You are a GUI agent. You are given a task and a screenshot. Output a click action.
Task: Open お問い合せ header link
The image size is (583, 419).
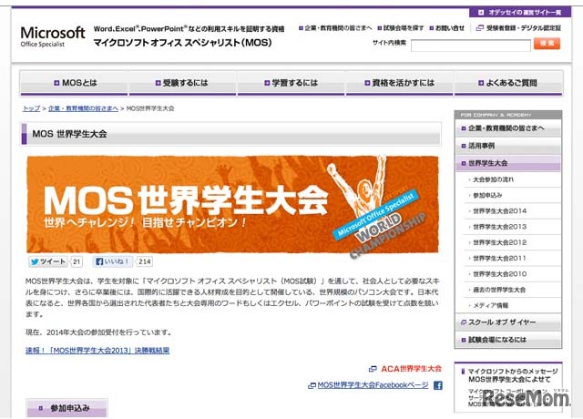point(447,28)
